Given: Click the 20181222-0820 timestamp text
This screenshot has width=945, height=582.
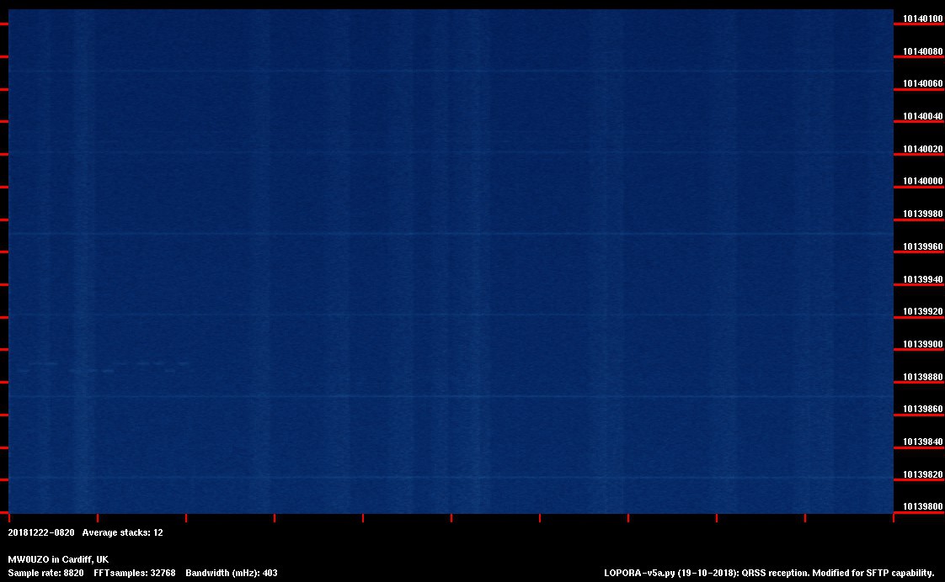Looking at the screenshot, I should 41,533.
